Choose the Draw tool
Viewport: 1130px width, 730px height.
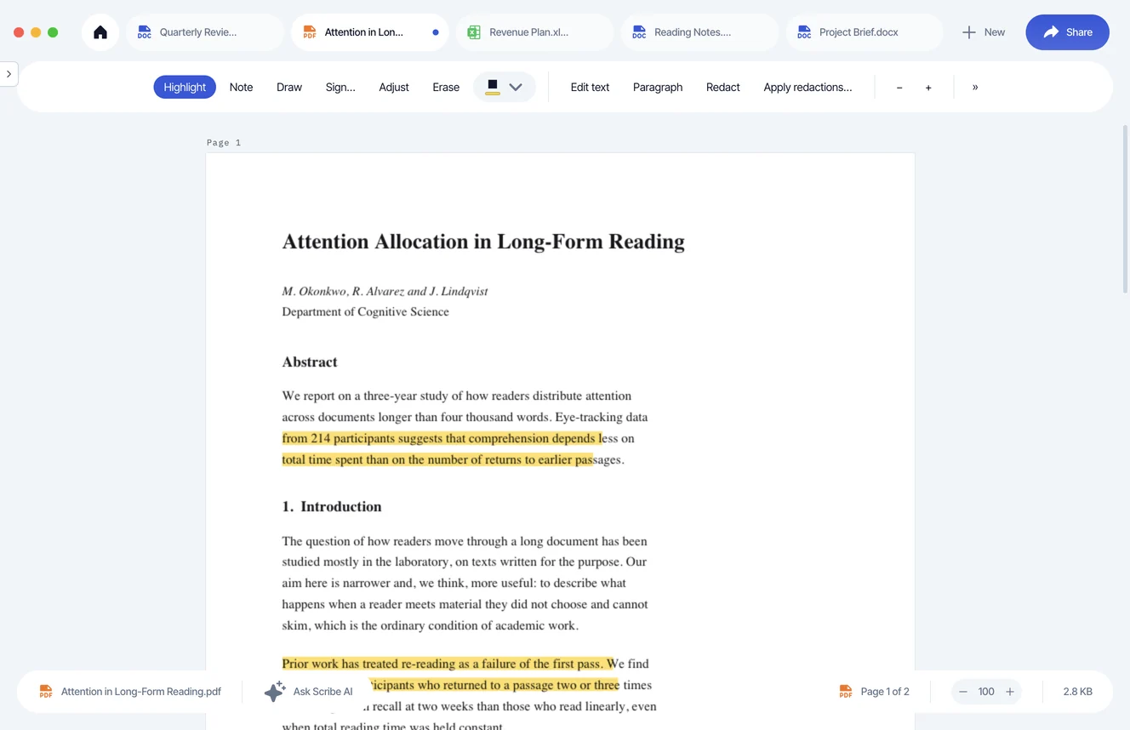point(289,87)
